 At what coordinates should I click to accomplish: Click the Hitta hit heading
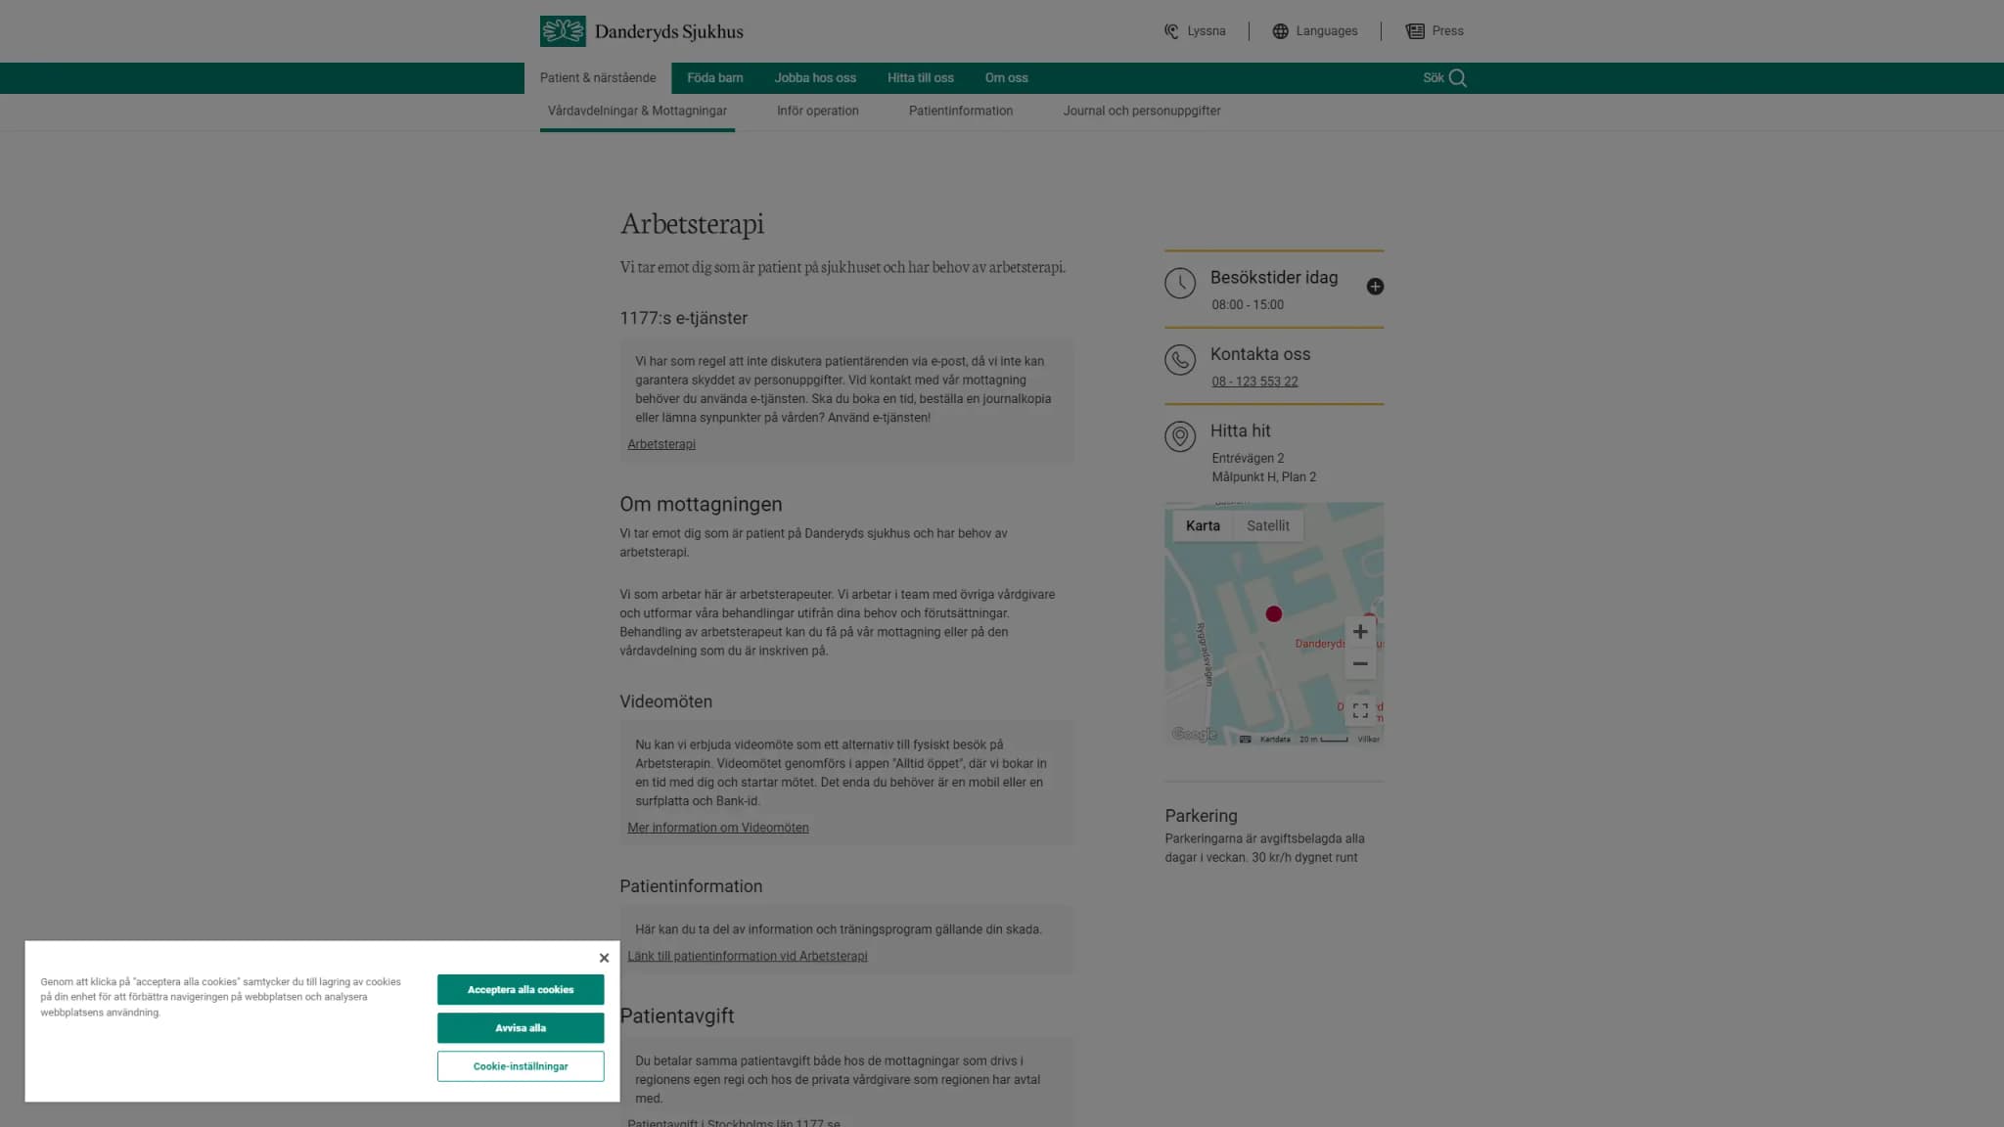(x=1240, y=431)
